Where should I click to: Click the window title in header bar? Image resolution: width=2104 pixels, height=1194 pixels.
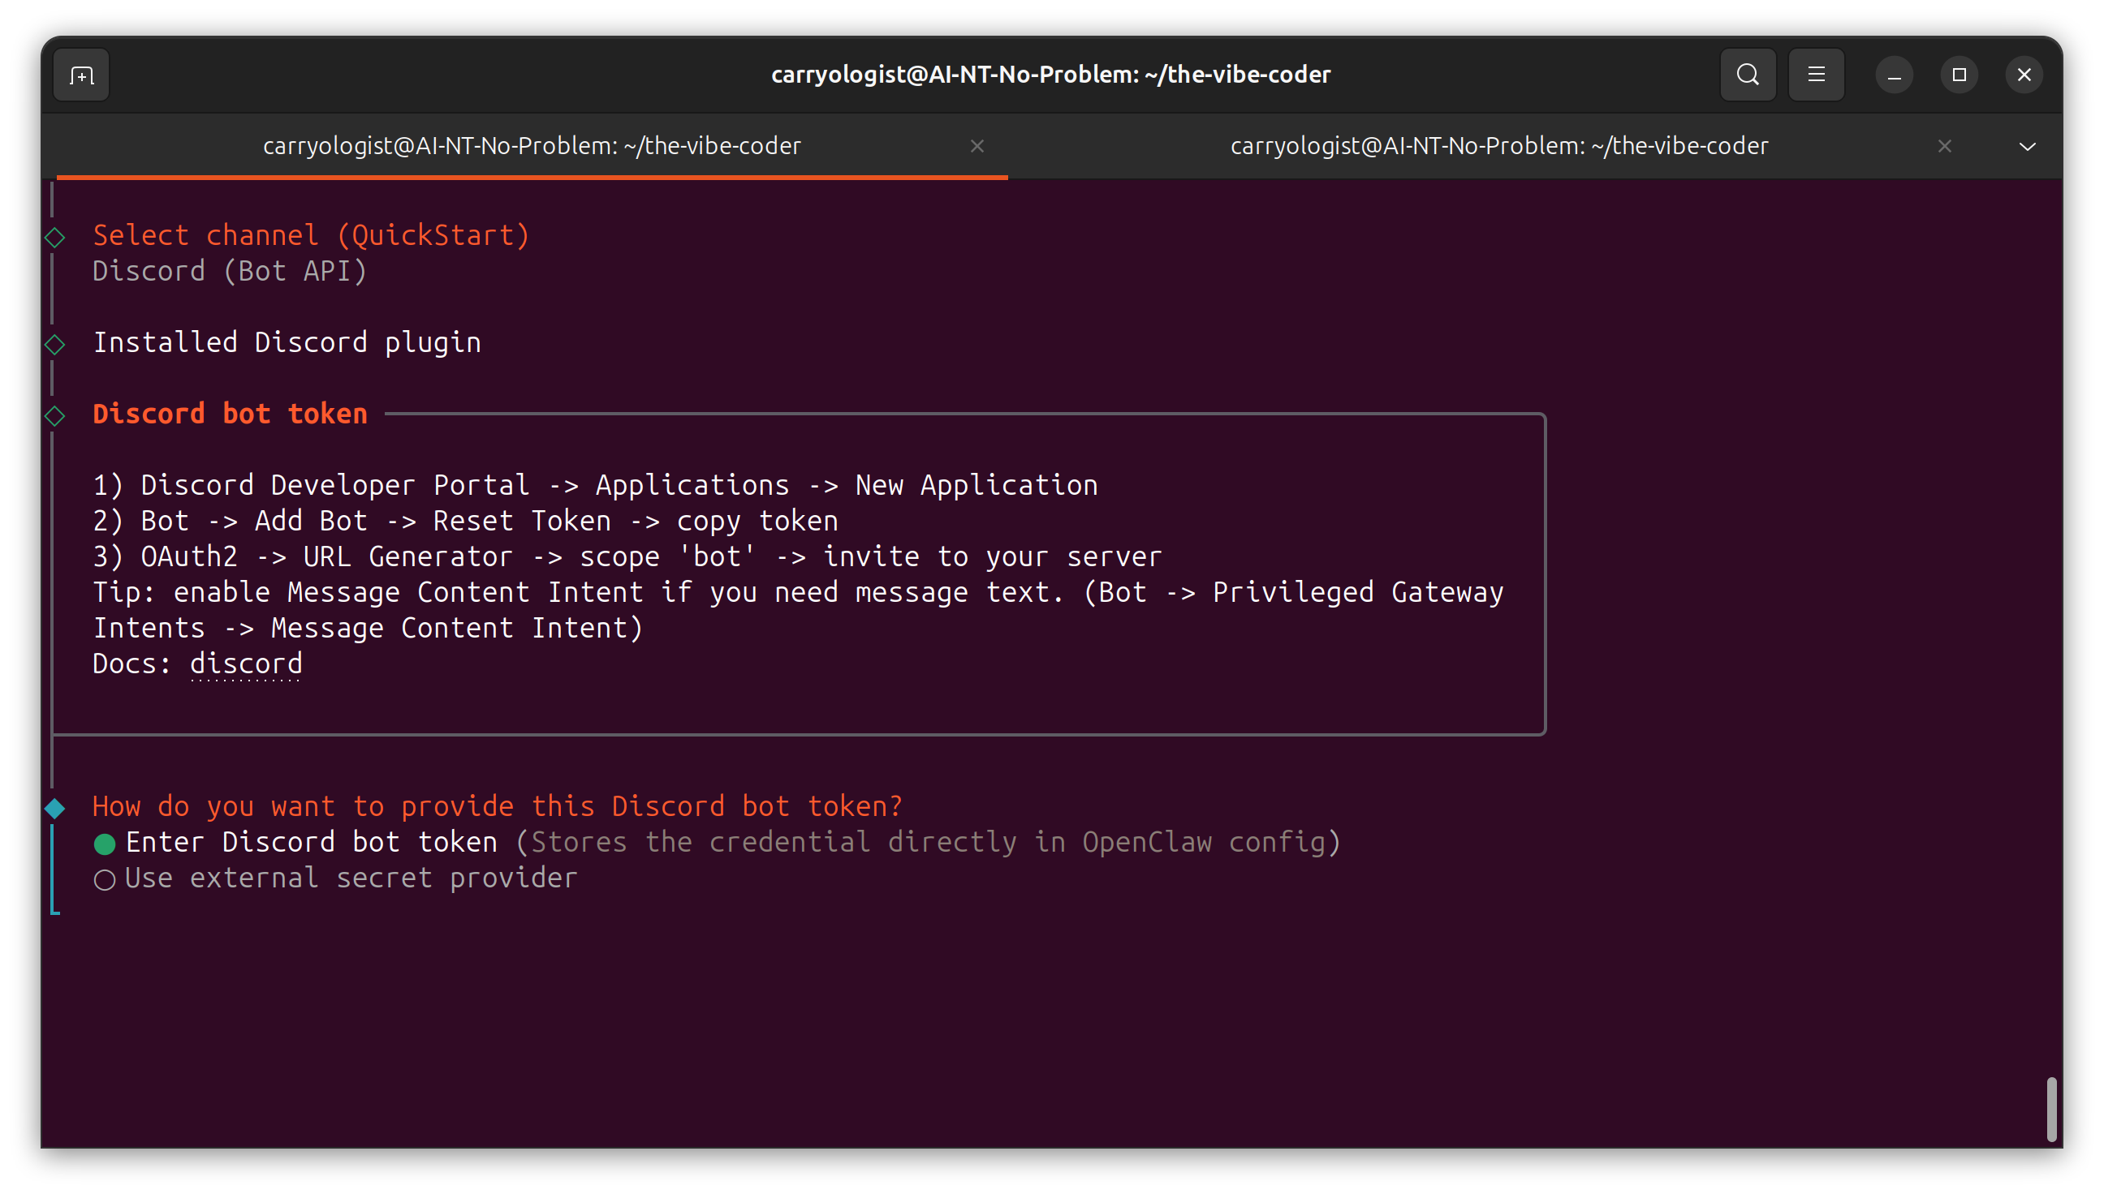[x=1050, y=75]
